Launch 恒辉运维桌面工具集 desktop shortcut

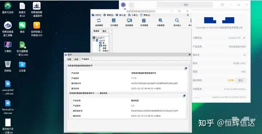click(8, 29)
